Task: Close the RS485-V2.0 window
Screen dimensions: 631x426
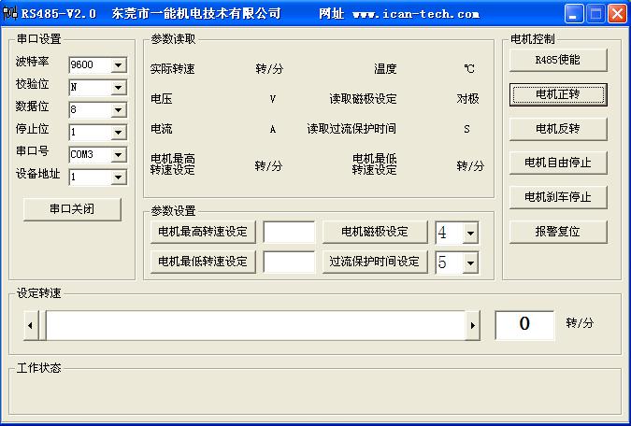Action: [x=617, y=14]
